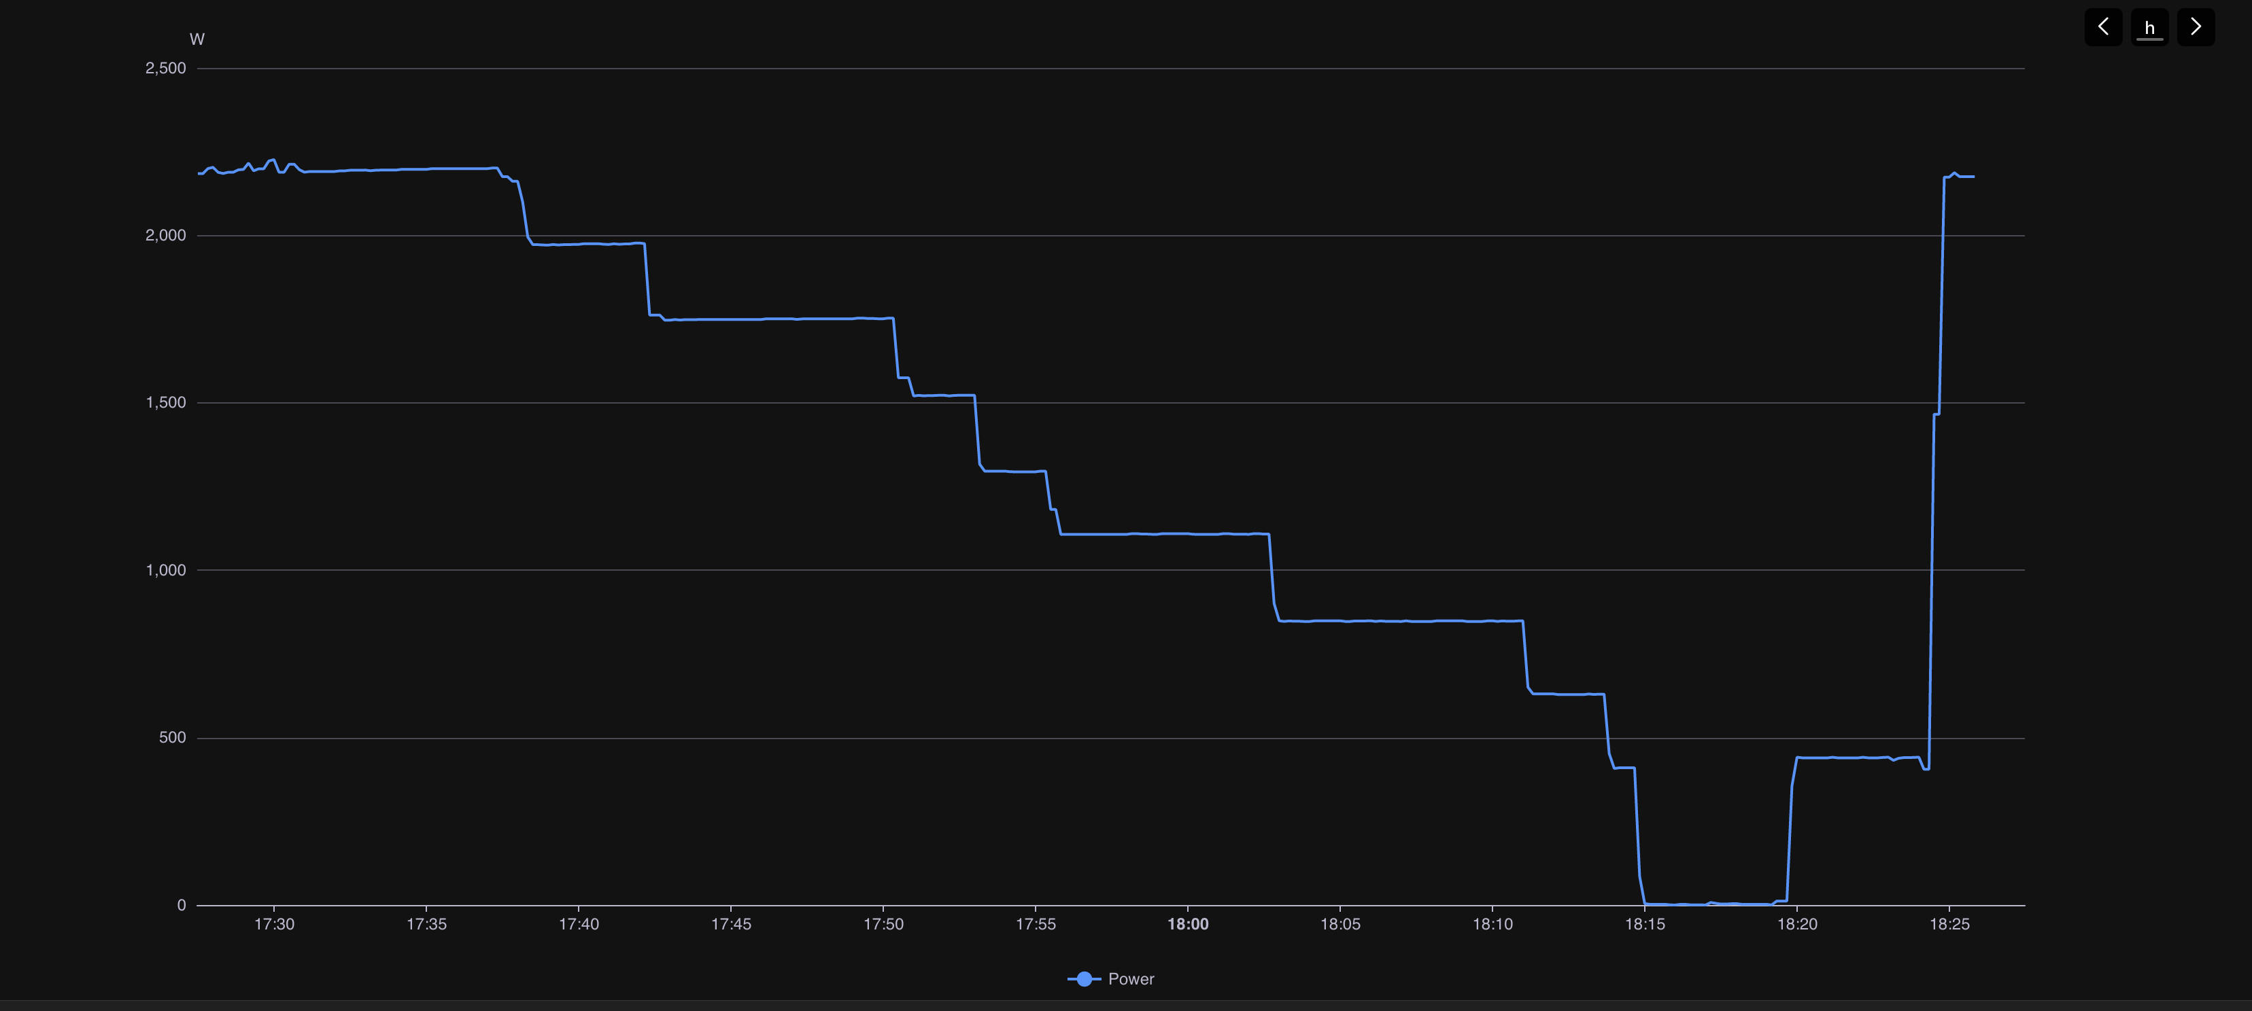Click the 18:25 time label

coord(1949,925)
